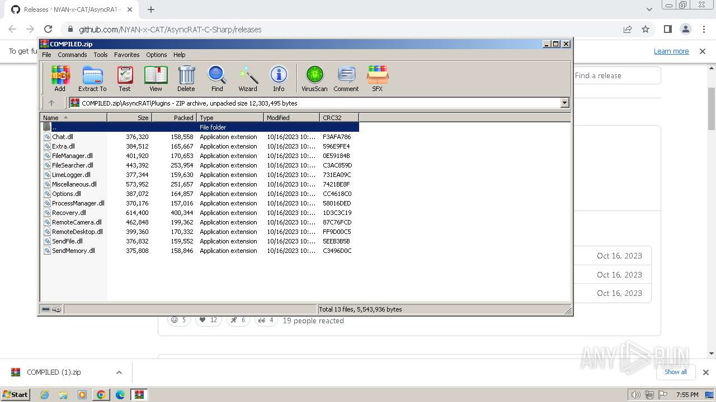Click the github.com releases address bar
Viewport: 716px width, 402px height.
(170, 29)
